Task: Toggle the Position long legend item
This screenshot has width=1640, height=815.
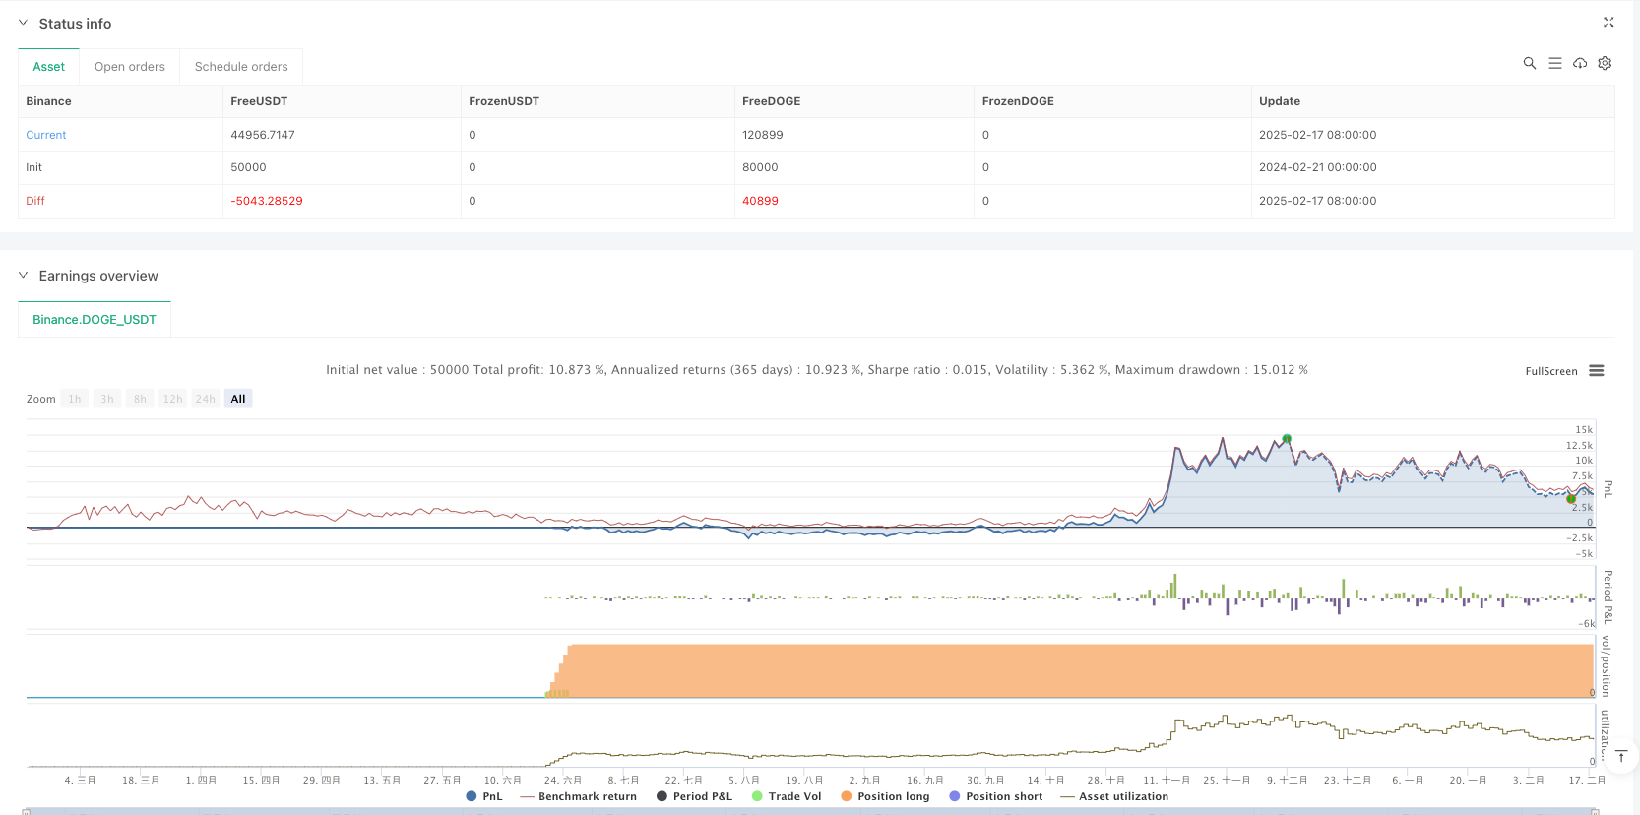Action: (x=885, y=796)
